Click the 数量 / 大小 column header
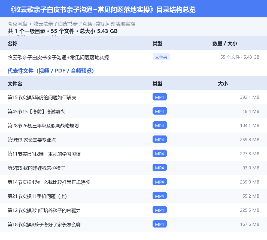267x240 pixels. 224,43
